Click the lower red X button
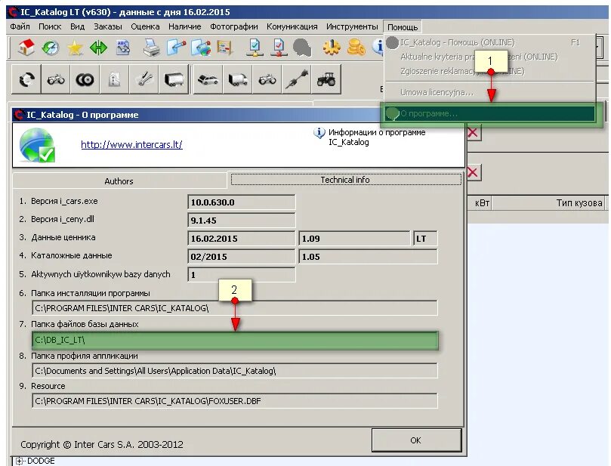The width and height of the screenshot is (611, 466). click(473, 172)
